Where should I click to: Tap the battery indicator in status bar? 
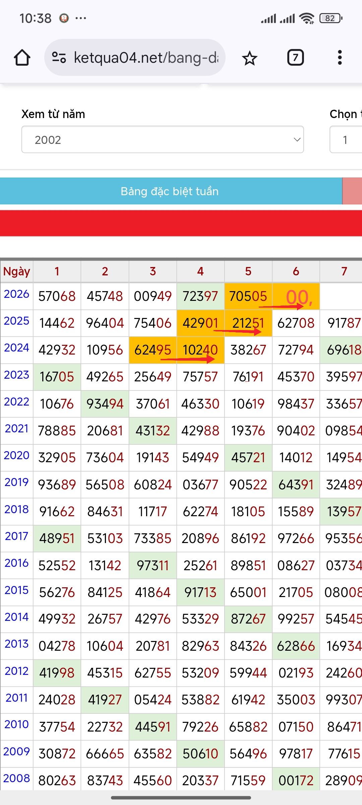tap(330, 18)
